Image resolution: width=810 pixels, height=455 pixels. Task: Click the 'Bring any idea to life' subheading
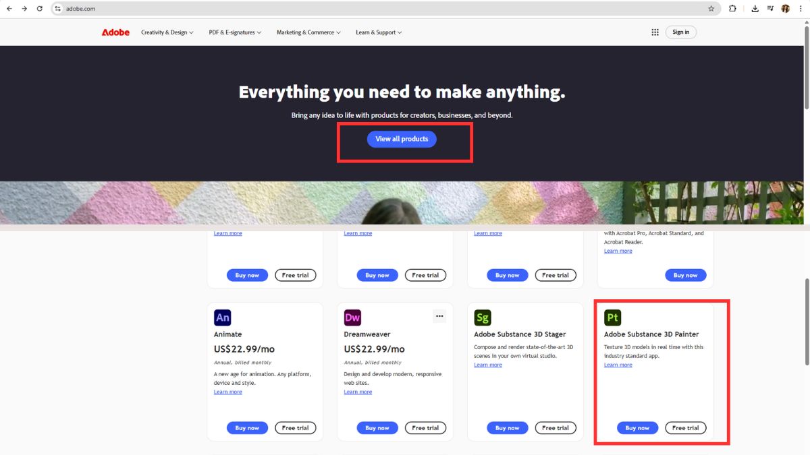(402, 115)
